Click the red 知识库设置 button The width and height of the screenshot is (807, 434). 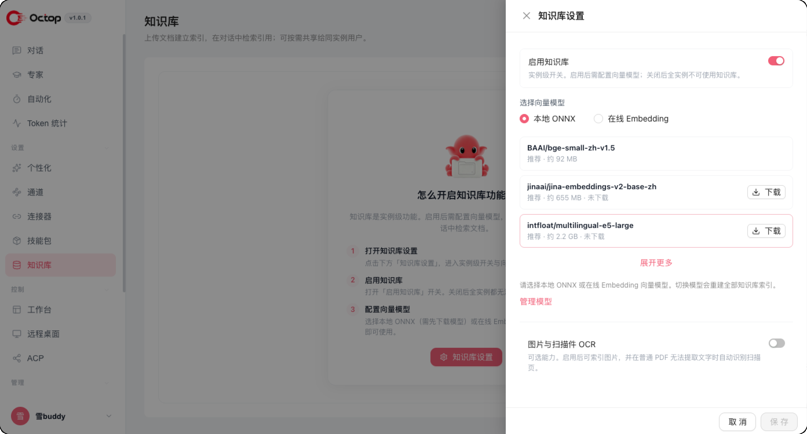[466, 357]
